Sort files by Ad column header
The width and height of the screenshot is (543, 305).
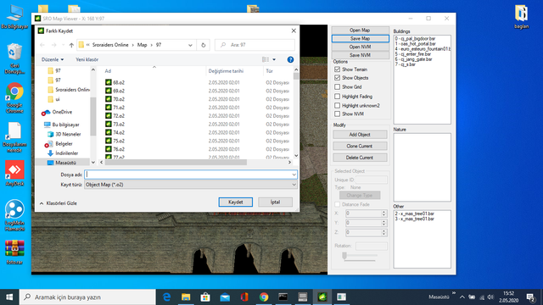click(x=108, y=71)
